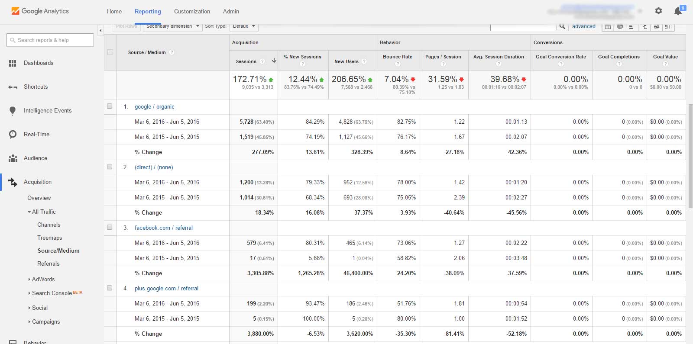
Task: Expand the Campaigns section
Action: tap(29, 322)
